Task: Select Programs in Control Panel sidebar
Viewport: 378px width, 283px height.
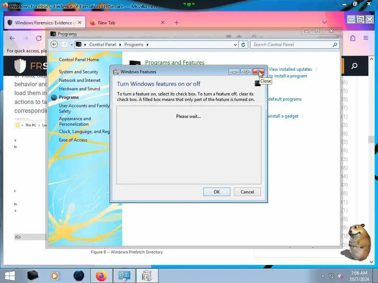Action: click(69, 97)
